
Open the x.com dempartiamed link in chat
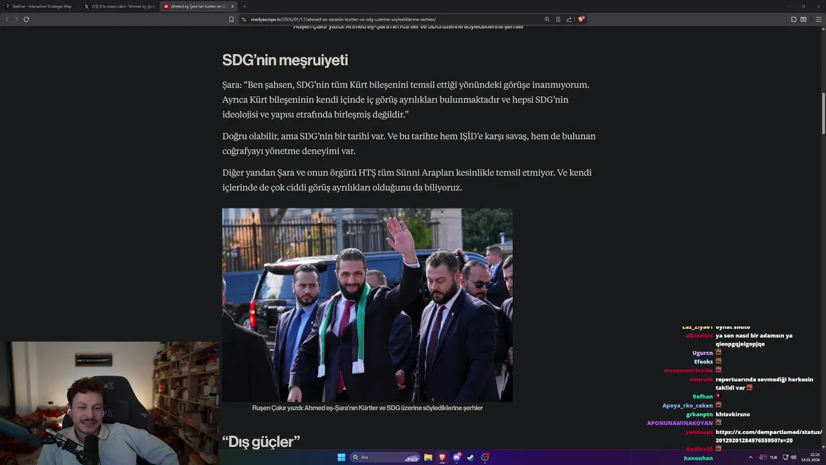(769, 436)
